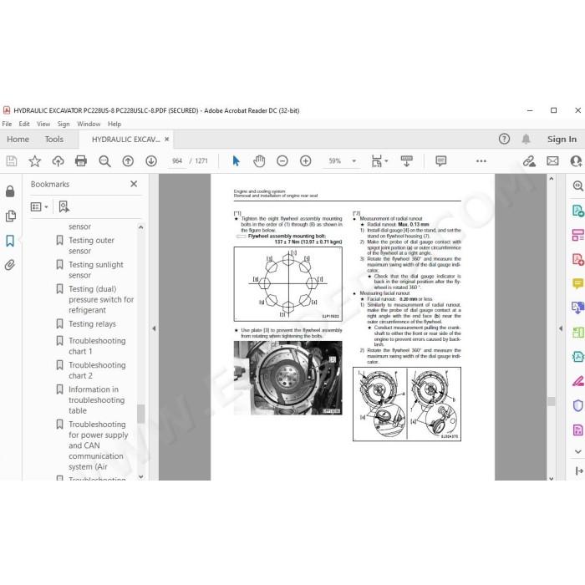Go to next page arrow

point(151,161)
